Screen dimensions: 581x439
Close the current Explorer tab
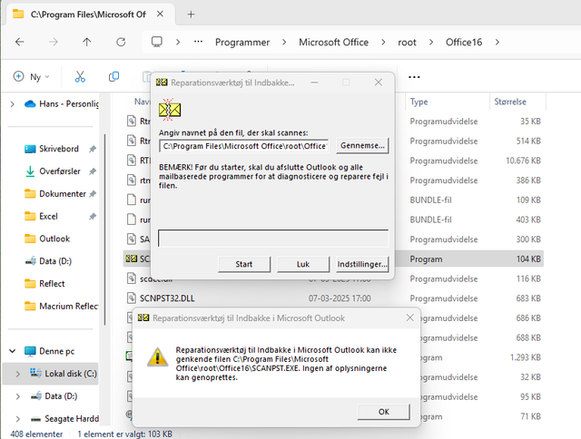click(160, 15)
